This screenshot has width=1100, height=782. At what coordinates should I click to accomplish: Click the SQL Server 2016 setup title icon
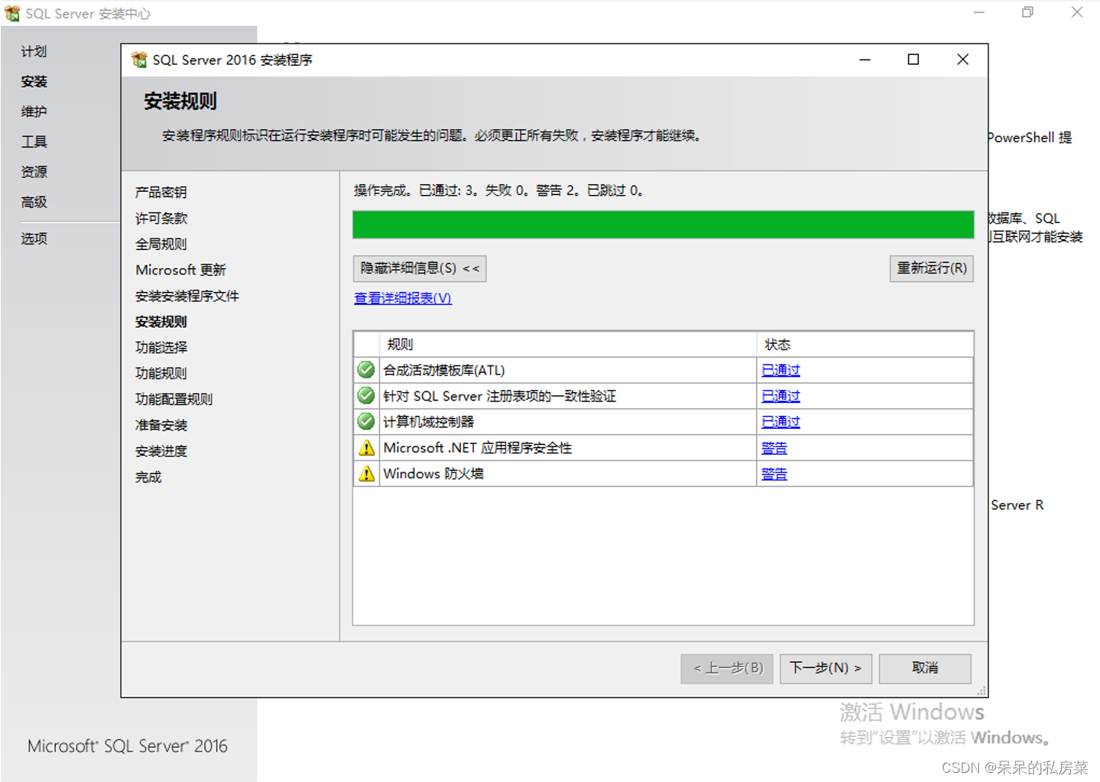pos(139,60)
